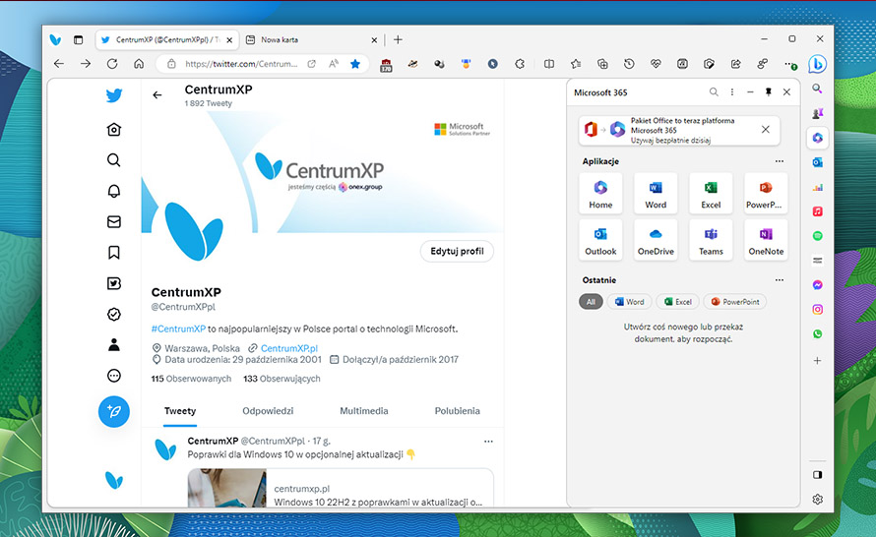Open Twitter Notifications bell icon

[114, 191]
